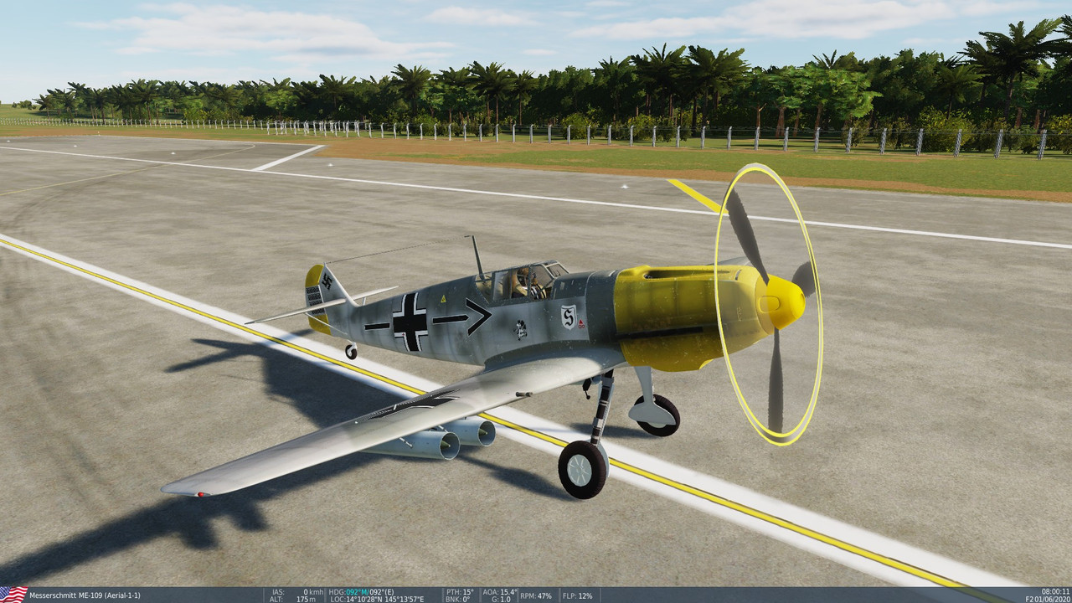
Task: Click the LOC "14°10'28"N 145°13'57"E" coordinates
Action: pos(386,600)
